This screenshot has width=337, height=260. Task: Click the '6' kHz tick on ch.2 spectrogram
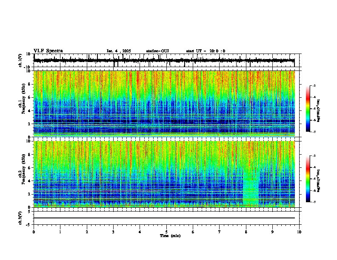coord(29,168)
